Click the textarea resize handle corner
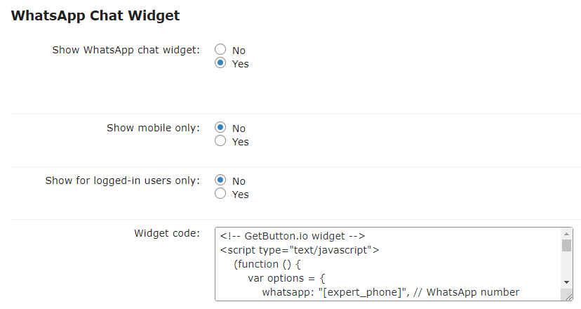The image size is (581, 309). (569, 297)
